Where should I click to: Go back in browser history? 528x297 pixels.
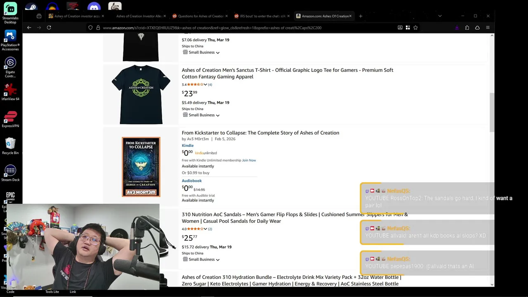[x=29, y=28]
